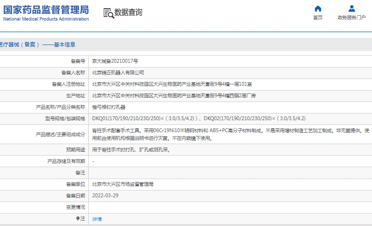
Task: Click the 国家药品监督管理局 logo
Action: tap(46, 13)
